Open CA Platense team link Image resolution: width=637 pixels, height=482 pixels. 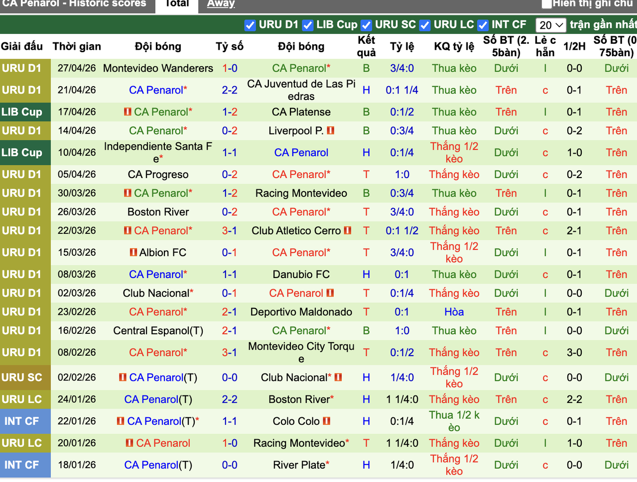click(x=301, y=112)
